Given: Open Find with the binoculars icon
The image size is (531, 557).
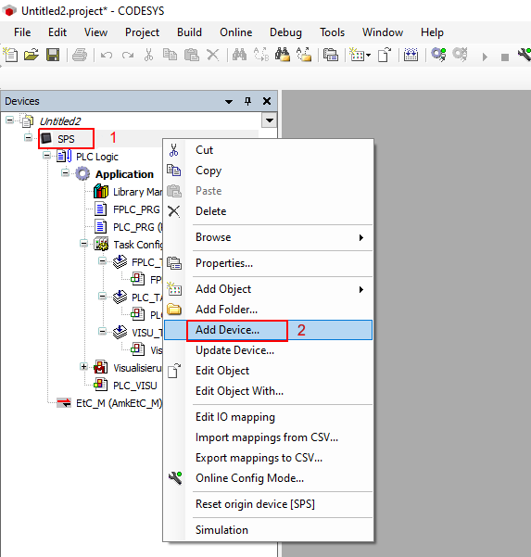Looking at the screenshot, I should (x=239, y=55).
